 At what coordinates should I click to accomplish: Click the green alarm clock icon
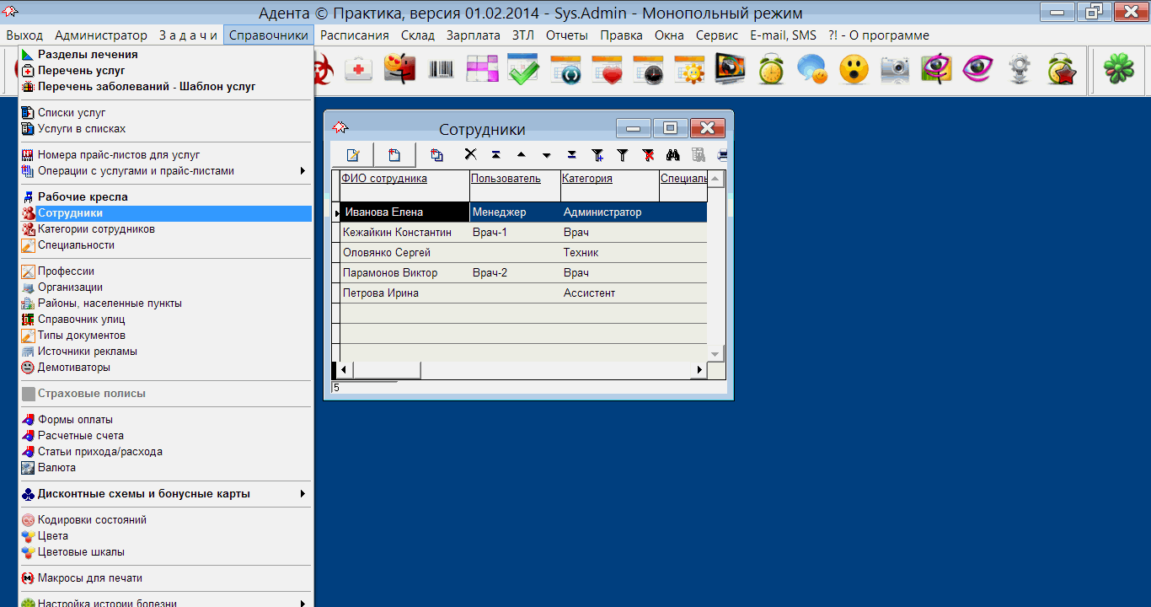[x=771, y=70]
